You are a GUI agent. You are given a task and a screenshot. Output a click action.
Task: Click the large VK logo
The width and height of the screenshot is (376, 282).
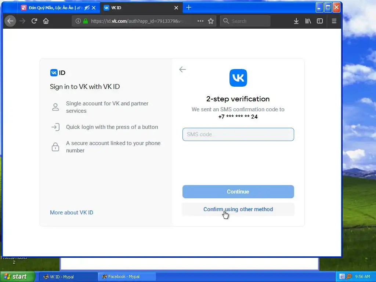coord(238,78)
